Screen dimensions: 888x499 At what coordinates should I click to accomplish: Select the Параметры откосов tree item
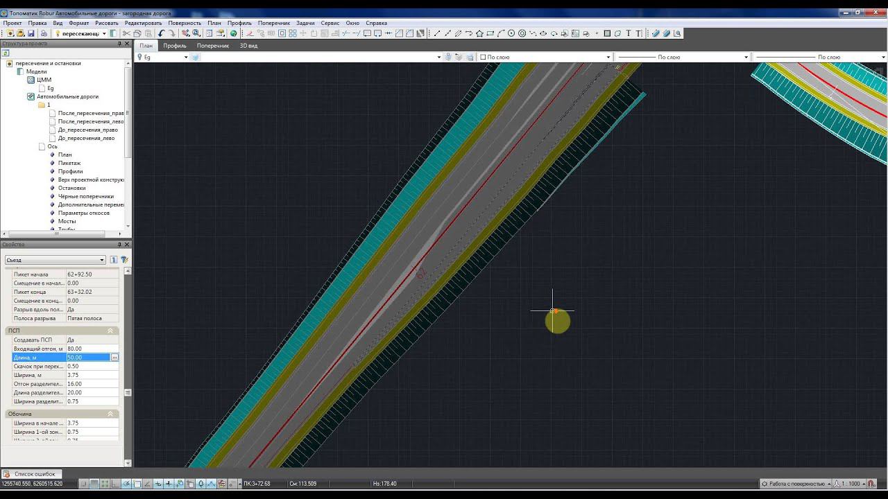pos(84,213)
